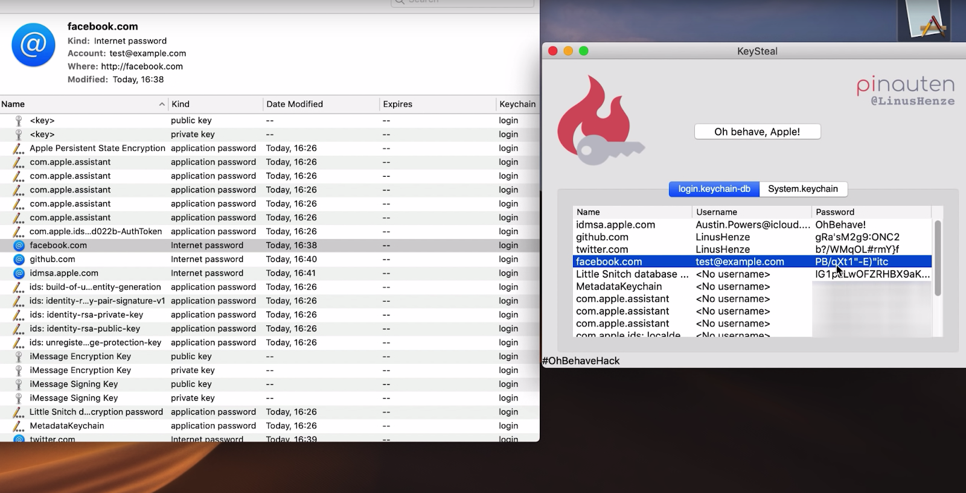The height and width of the screenshot is (493, 966).
Task: Click the key icon of iMessage Encryption public key
Action: point(19,357)
